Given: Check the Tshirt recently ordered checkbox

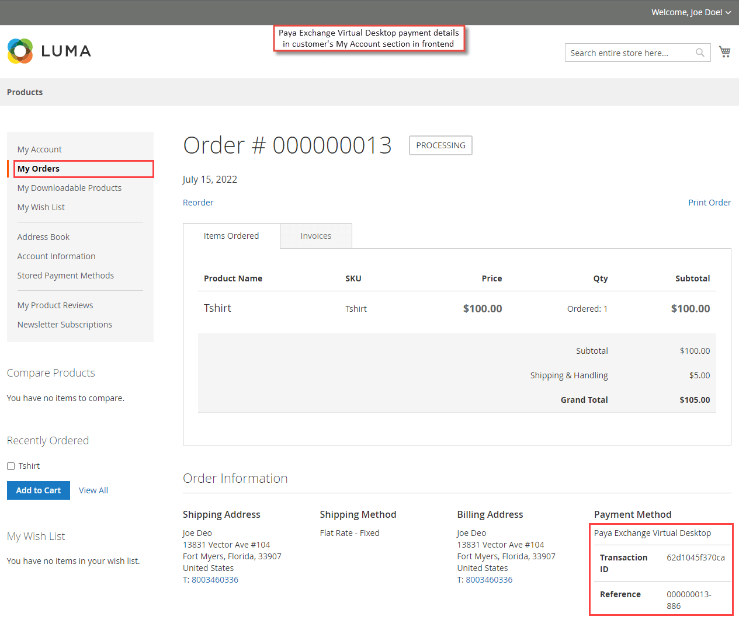Looking at the screenshot, I should (11, 466).
